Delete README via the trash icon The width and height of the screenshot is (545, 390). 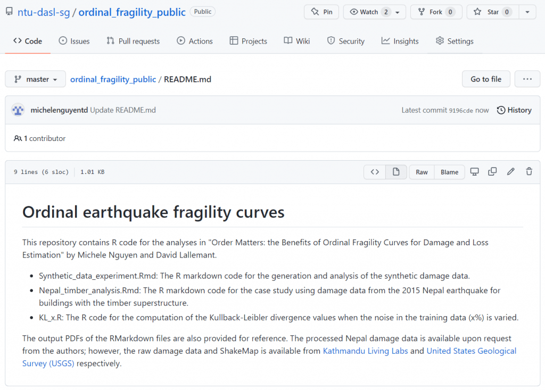529,171
